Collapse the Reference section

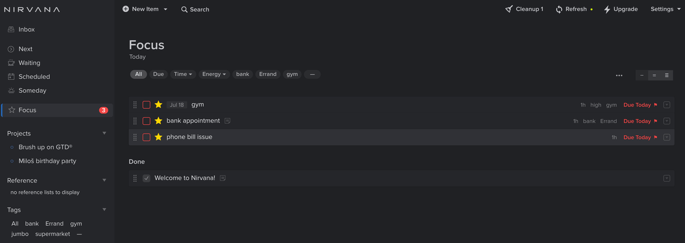tap(104, 180)
